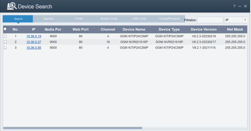Click the Filtration label
The height and width of the screenshot is (131, 251).
(190, 20)
